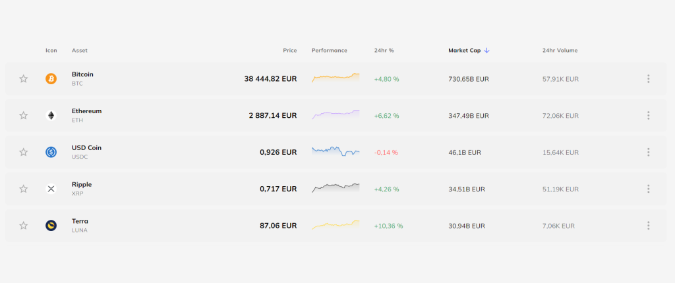Click the Ethereum purple performance sparkline

[336, 115]
